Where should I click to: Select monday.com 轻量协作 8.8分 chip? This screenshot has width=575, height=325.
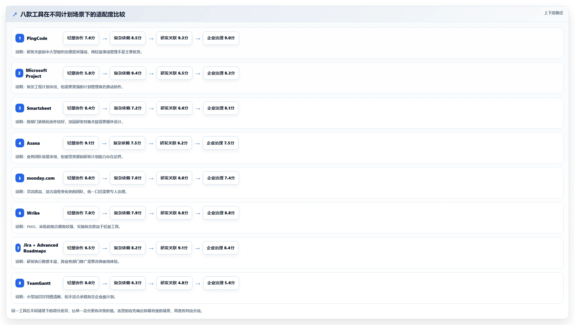click(x=81, y=178)
